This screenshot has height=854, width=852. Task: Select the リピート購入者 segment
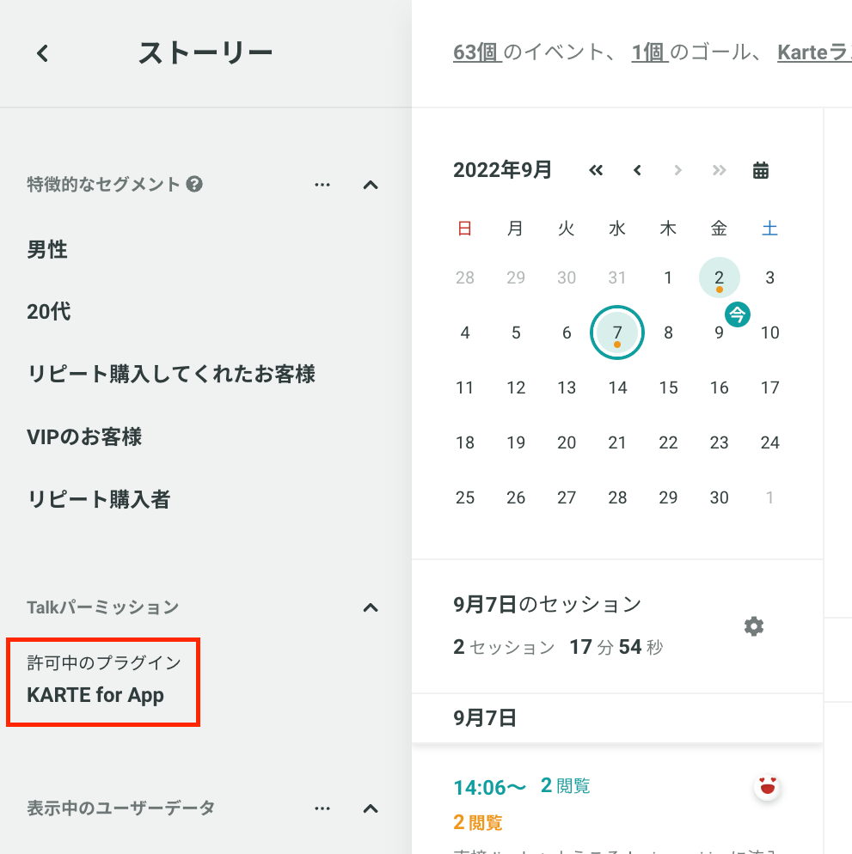pyautogui.click(x=99, y=499)
